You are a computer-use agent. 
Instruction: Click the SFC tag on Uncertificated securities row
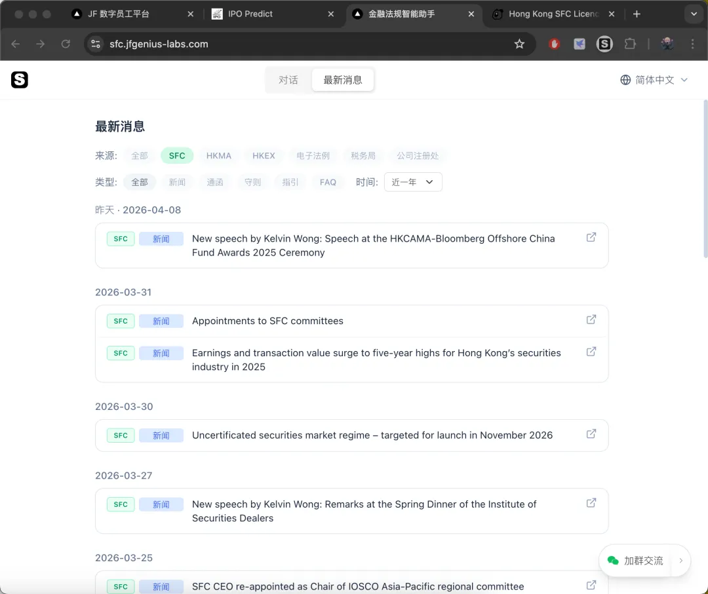coord(121,436)
